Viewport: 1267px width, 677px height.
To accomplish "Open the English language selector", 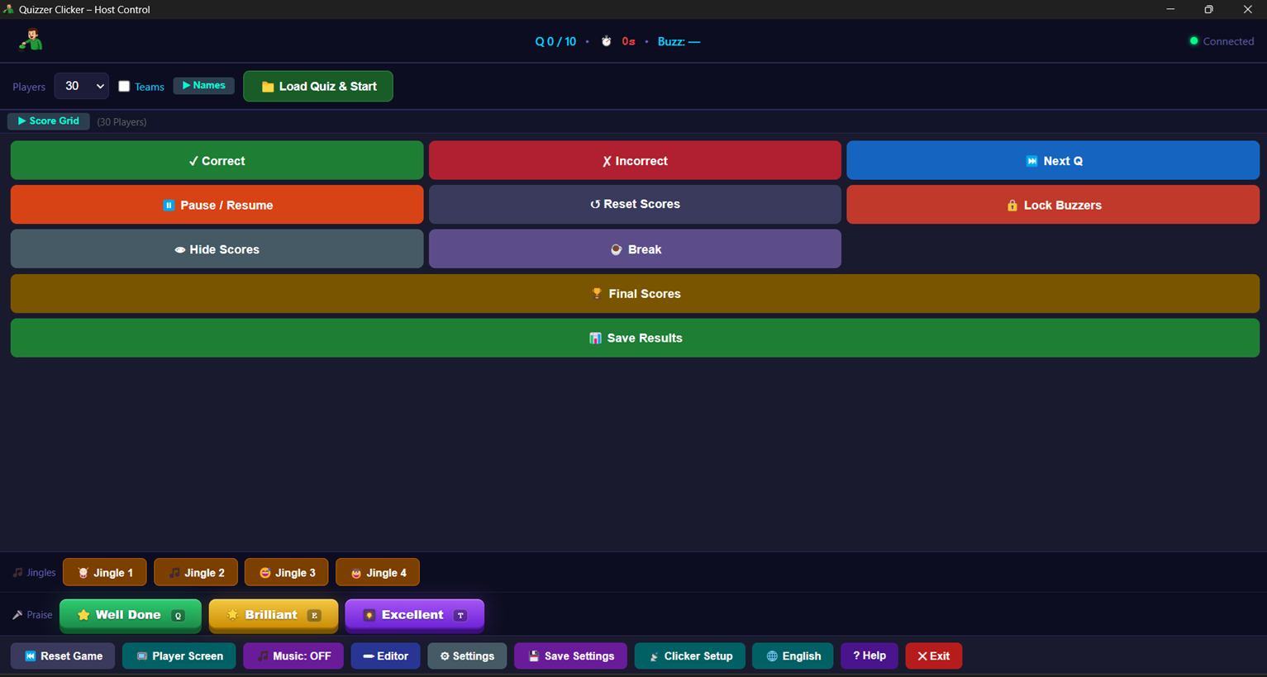I will point(793,656).
